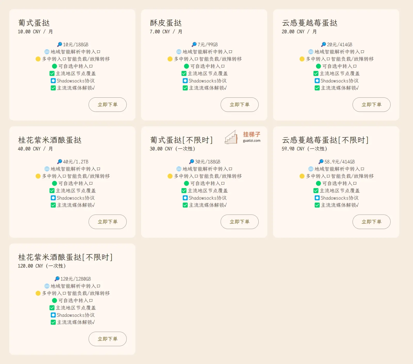Click the green checkmark beside 主流地区节点覆盖 in 葡式蛋挞 monthly card

pyautogui.click(x=52, y=73)
